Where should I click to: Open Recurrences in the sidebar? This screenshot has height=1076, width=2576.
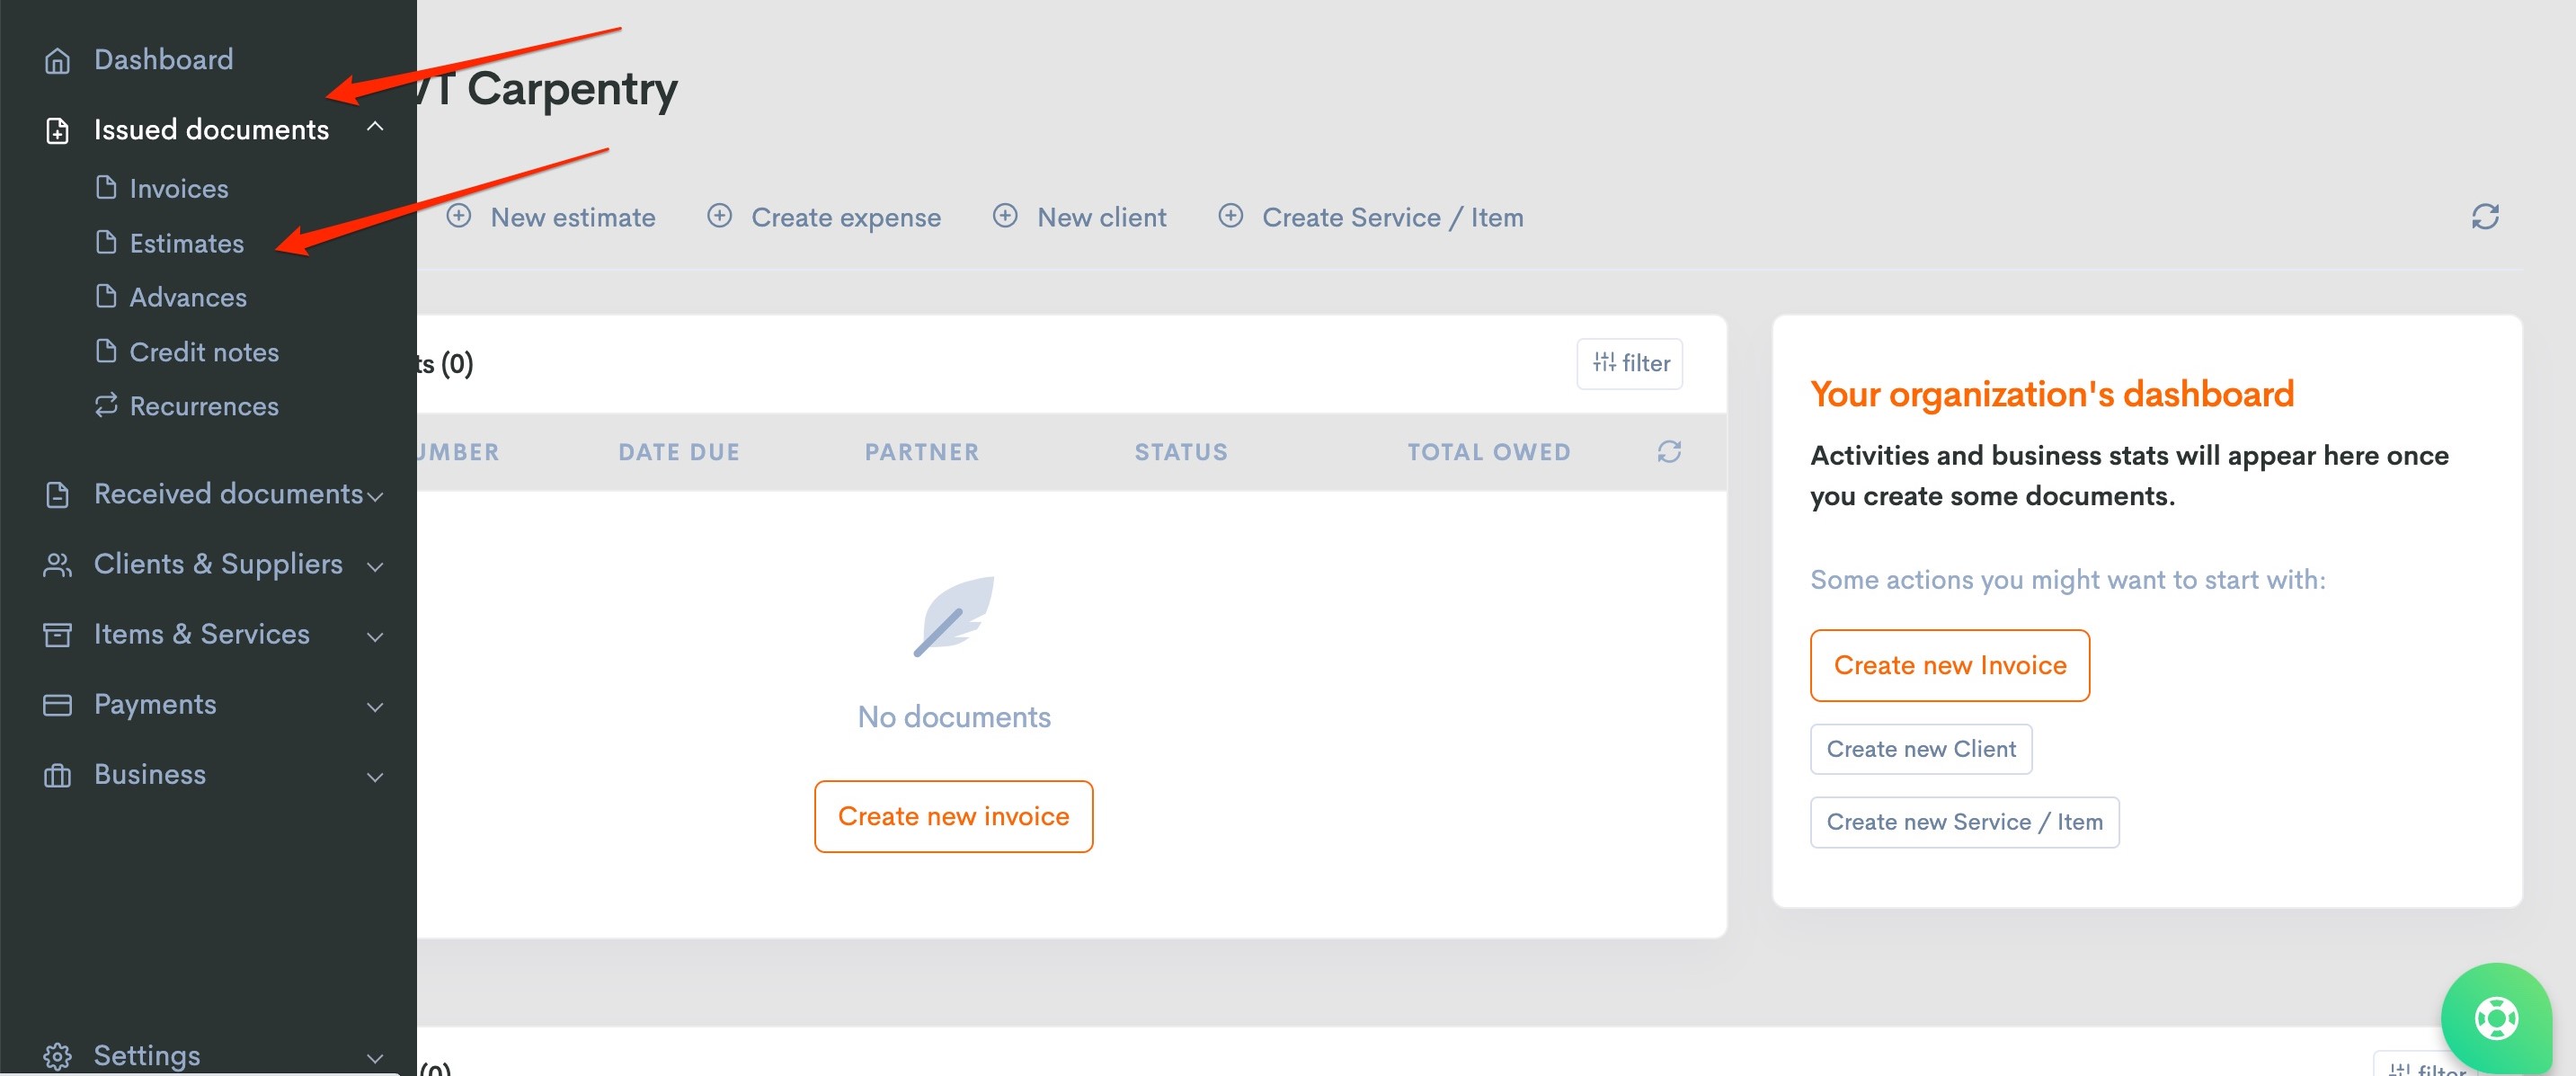click(204, 406)
